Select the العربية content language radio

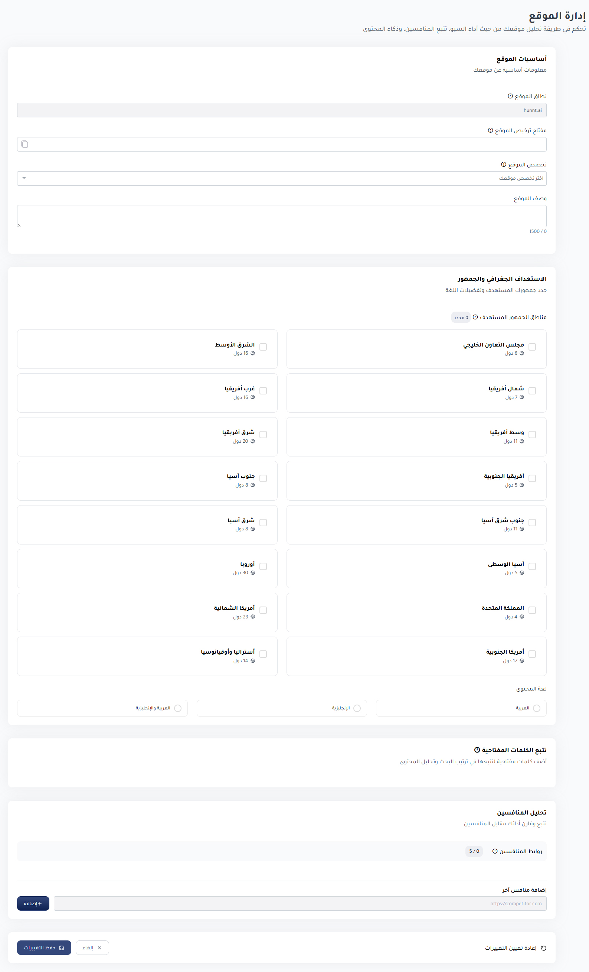pyautogui.click(x=537, y=708)
